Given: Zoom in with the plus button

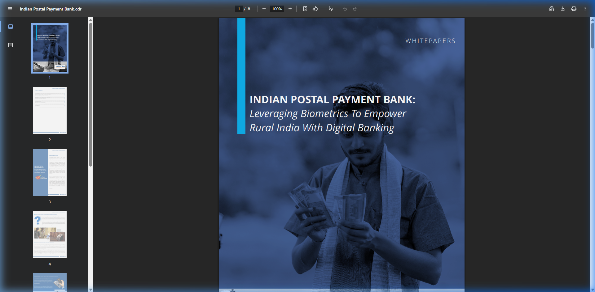Looking at the screenshot, I should click(x=290, y=9).
